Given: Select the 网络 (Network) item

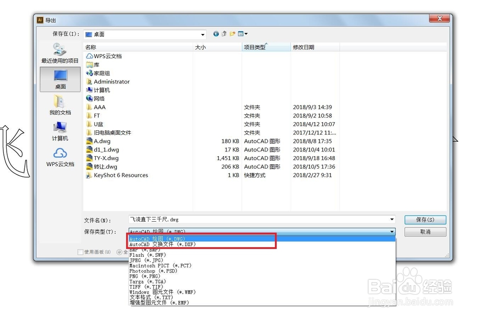Looking at the screenshot, I should tap(95, 99).
